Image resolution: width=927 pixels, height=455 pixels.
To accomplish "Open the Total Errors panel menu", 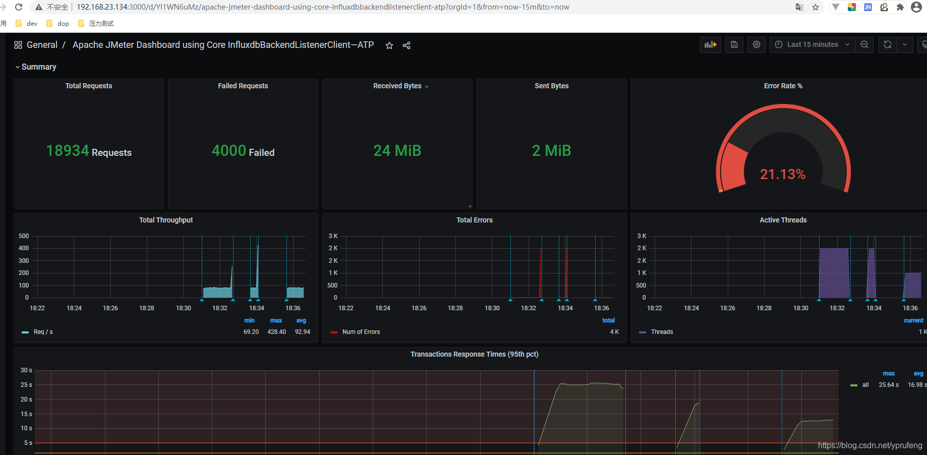I will (475, 220).
